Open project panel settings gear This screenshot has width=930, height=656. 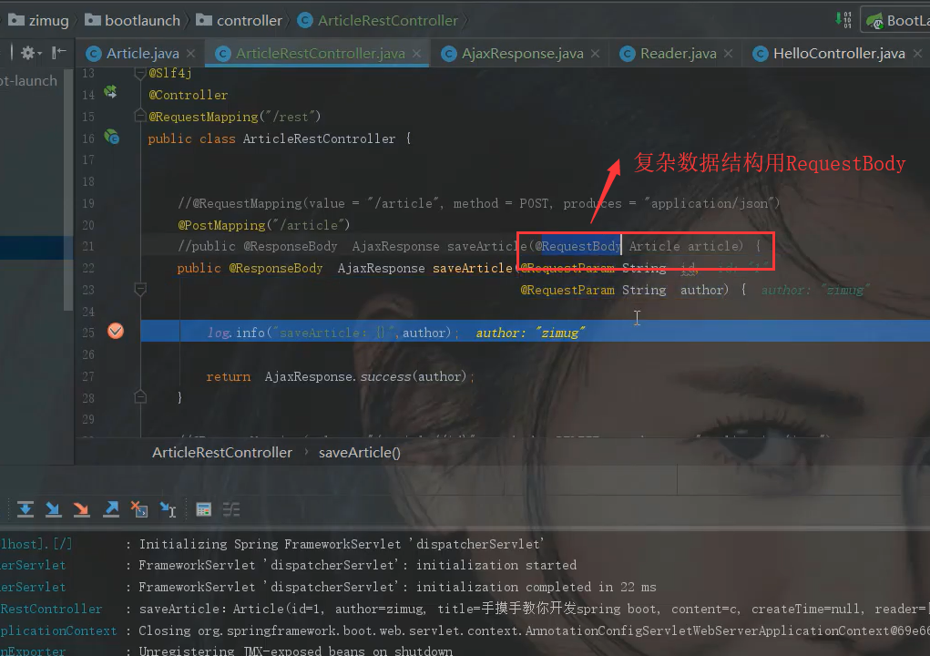30,54
